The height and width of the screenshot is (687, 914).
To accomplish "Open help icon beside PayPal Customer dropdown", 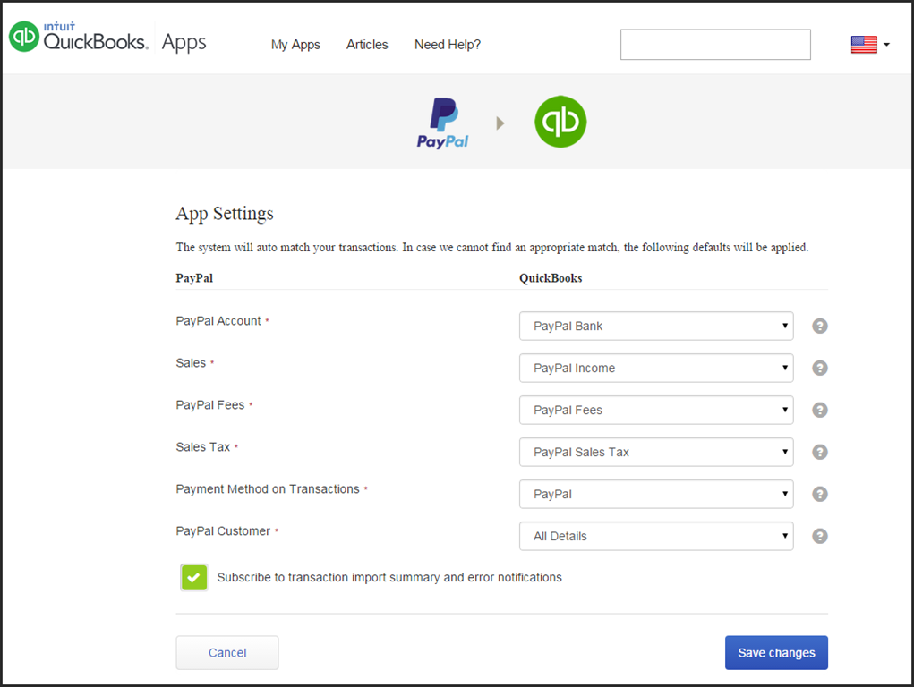I will (x=820, y=536).
